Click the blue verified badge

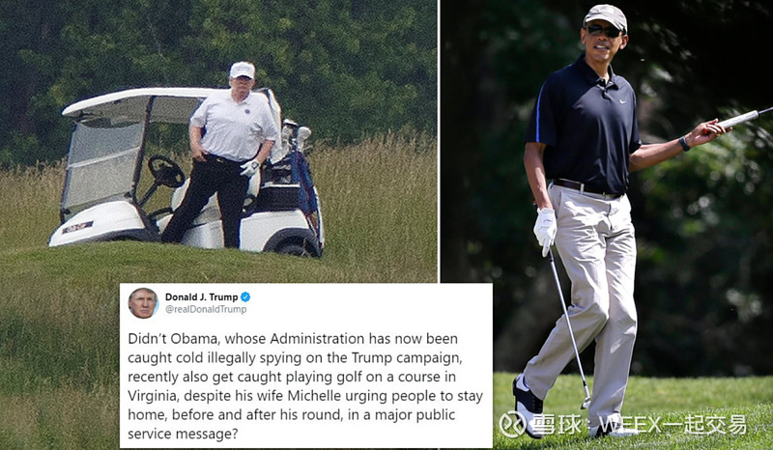(x=245, y=297)
